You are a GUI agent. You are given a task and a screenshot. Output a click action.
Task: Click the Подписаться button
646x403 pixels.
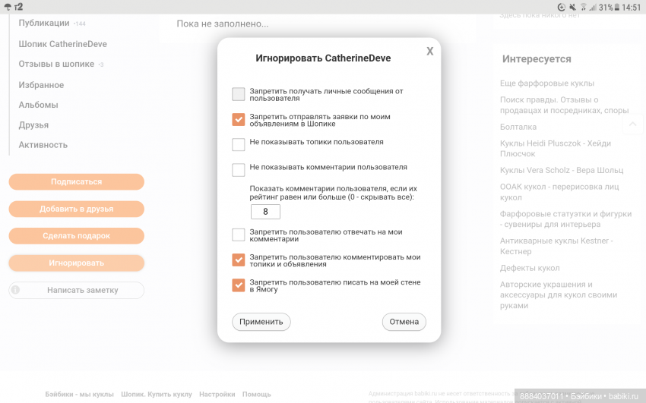(76, 182)
